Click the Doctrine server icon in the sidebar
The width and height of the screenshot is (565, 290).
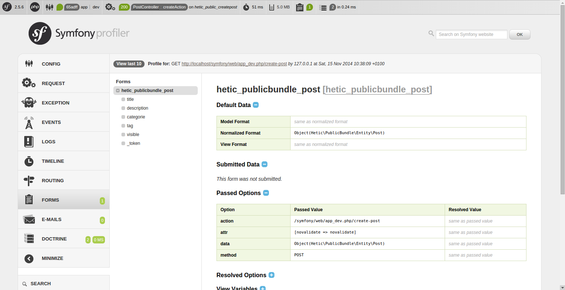pos(29,238)
